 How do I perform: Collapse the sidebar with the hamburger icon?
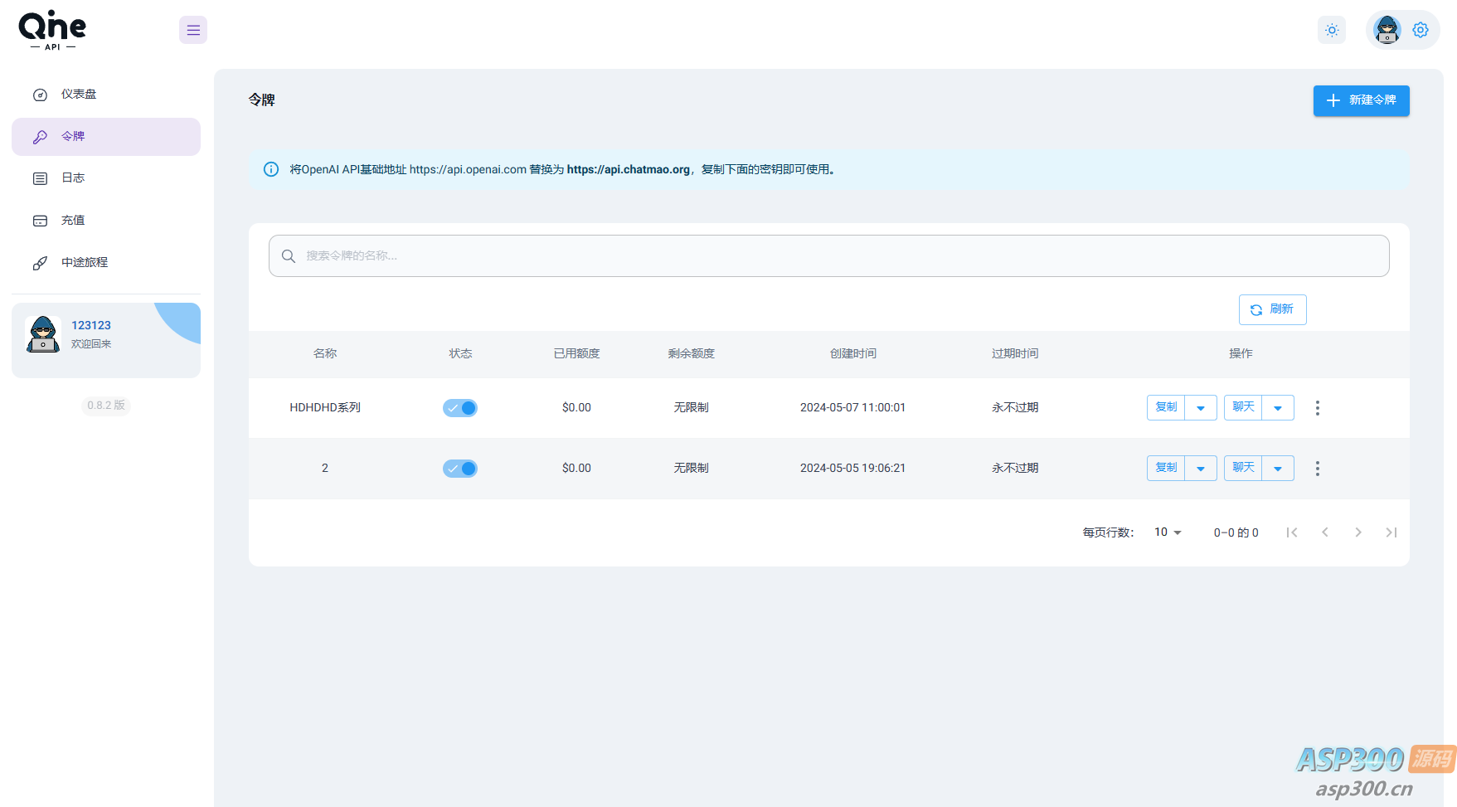tap(193, 31)
